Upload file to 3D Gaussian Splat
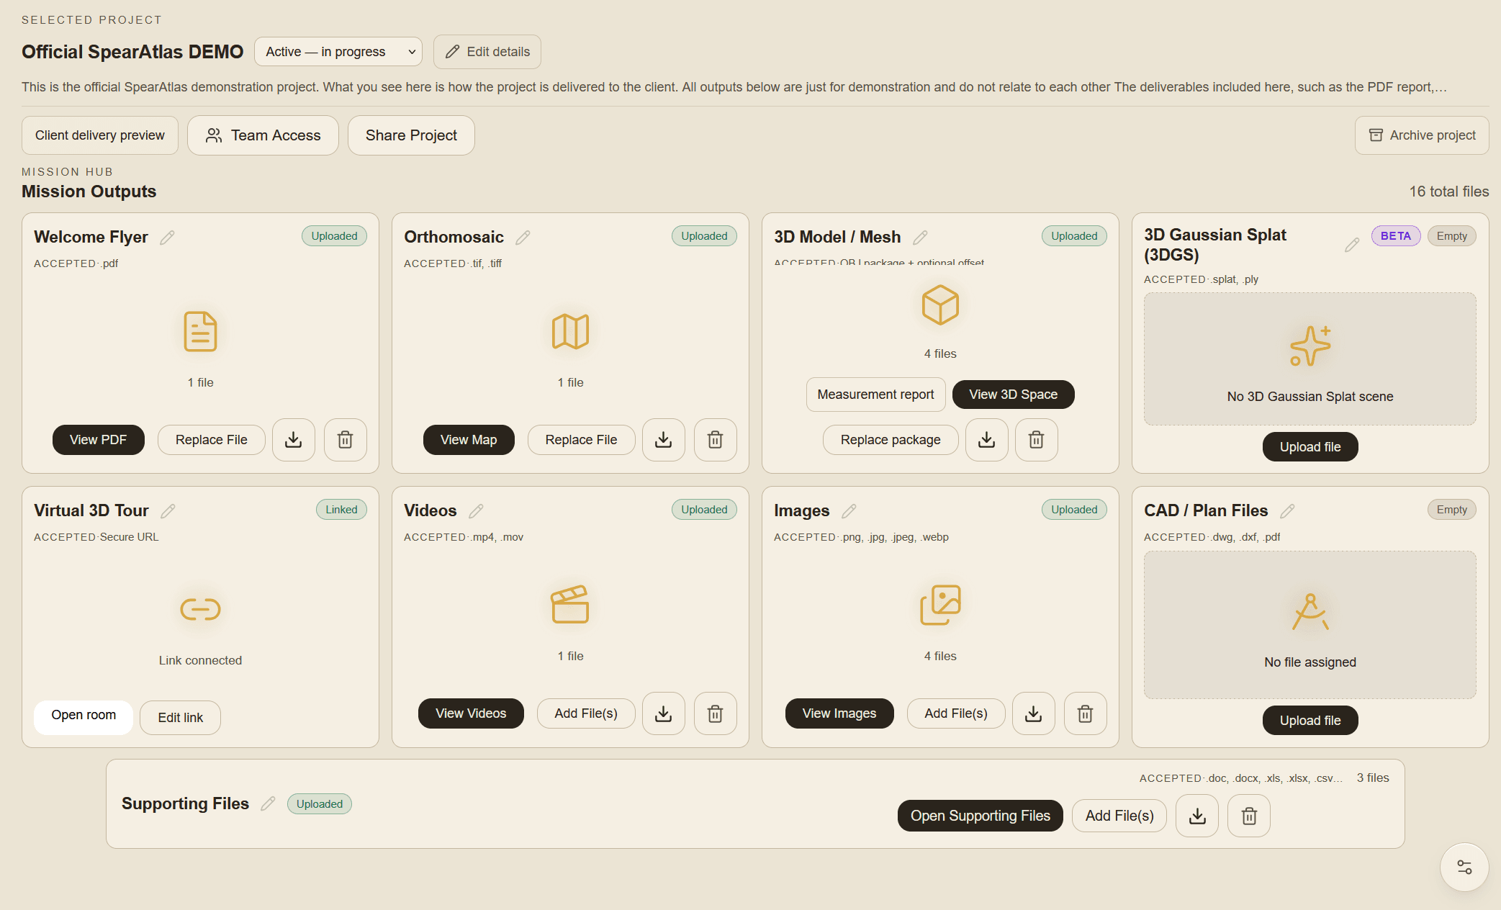This screenshot has height=910, width=1501. [x=1310, y=447]
